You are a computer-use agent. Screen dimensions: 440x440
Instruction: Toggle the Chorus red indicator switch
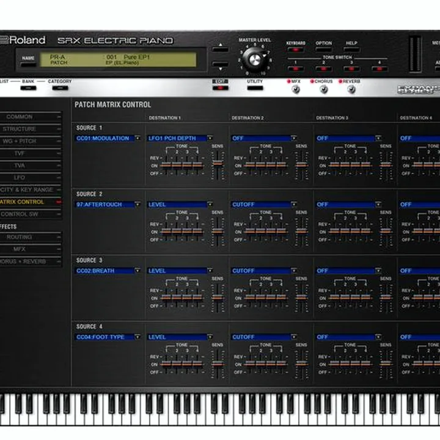(312, 81)
